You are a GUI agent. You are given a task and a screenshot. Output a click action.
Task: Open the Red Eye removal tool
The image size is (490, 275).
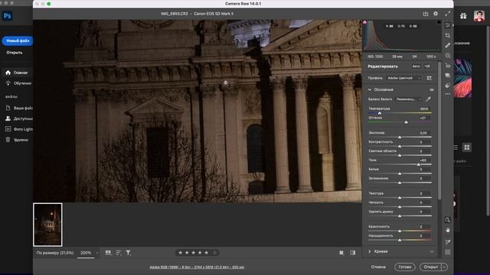tap(447, 66)
